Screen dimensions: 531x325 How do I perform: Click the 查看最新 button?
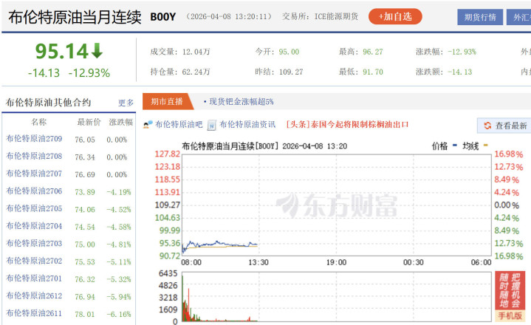[x=505, y=126]
